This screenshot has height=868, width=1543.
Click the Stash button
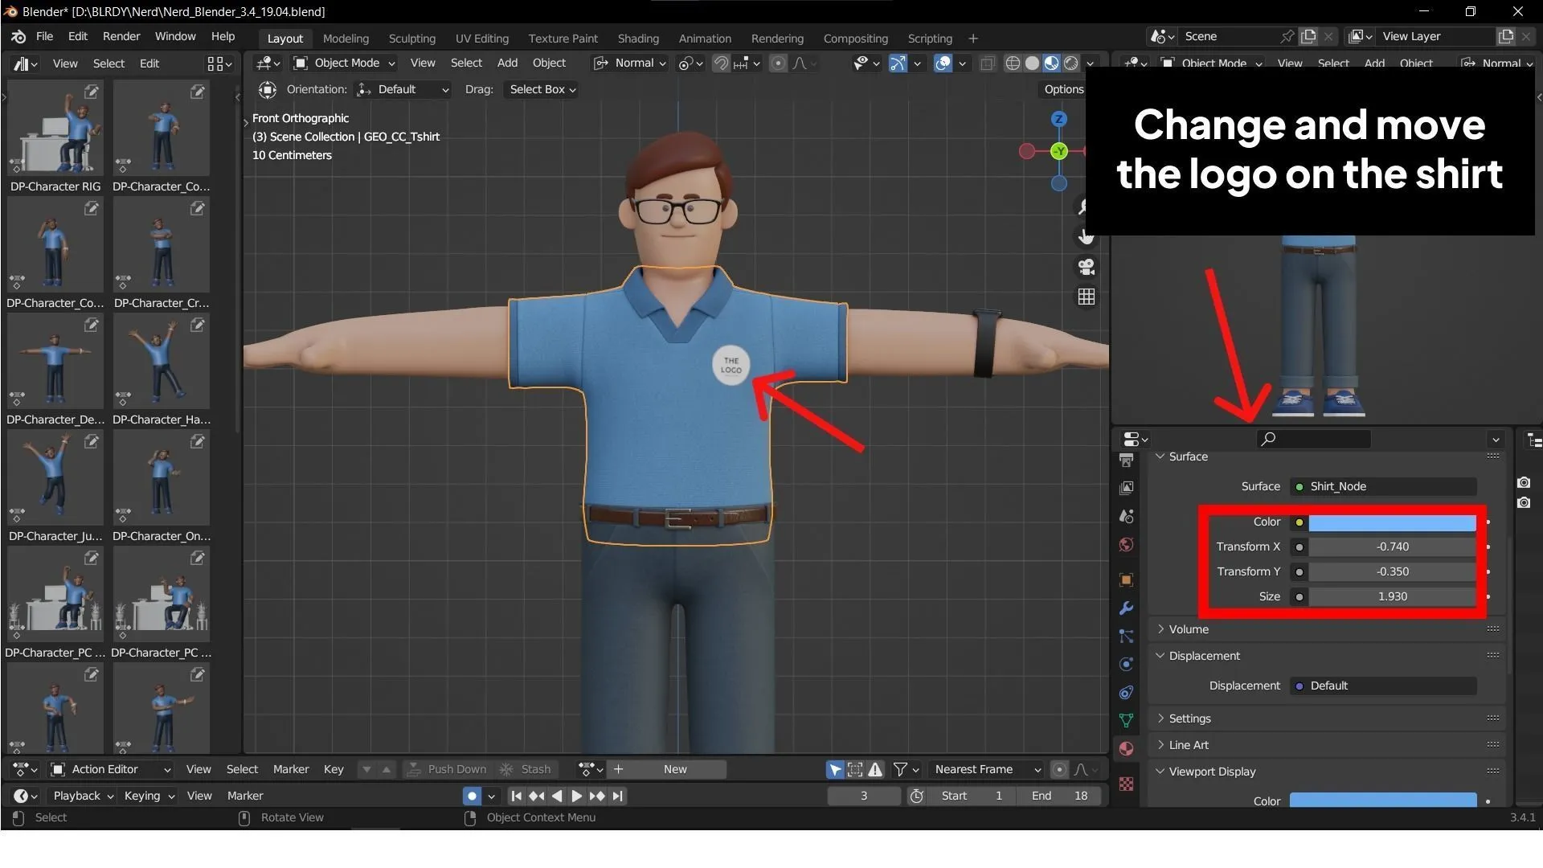click(x=534, y=769)
